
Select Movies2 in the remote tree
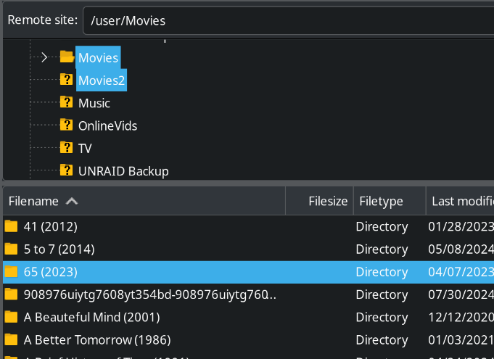pos(102,81)
